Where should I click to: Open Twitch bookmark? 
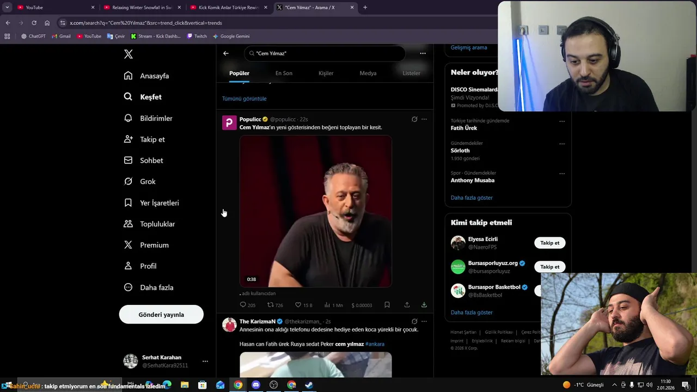(x=197, y=36)
